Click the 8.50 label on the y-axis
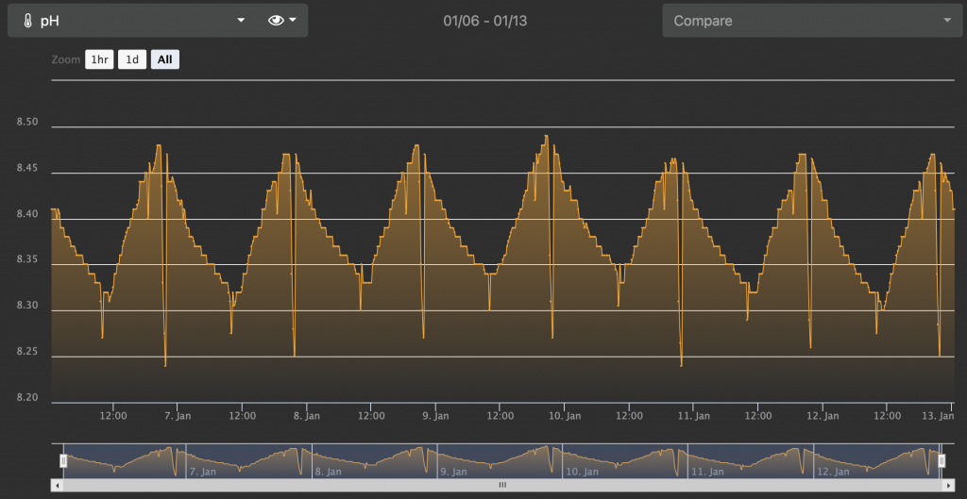 pyautogui.click(x=27, y=123)
